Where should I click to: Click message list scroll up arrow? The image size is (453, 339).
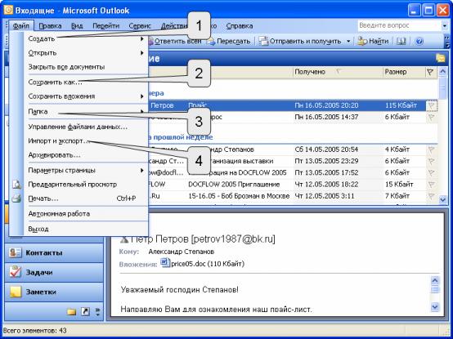(442, 72)
